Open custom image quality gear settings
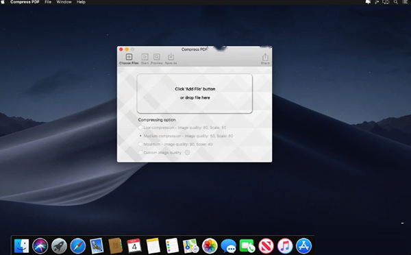The height and width of the screenshot is (255, 411). click(x=187, y=152)
